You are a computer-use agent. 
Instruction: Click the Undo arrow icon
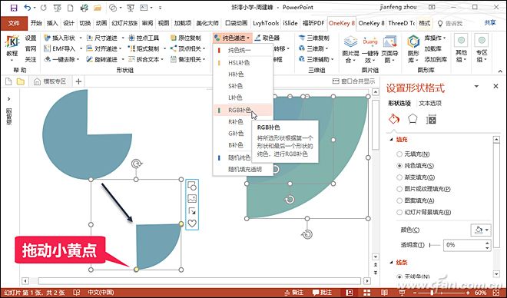(x=27, y=8)
